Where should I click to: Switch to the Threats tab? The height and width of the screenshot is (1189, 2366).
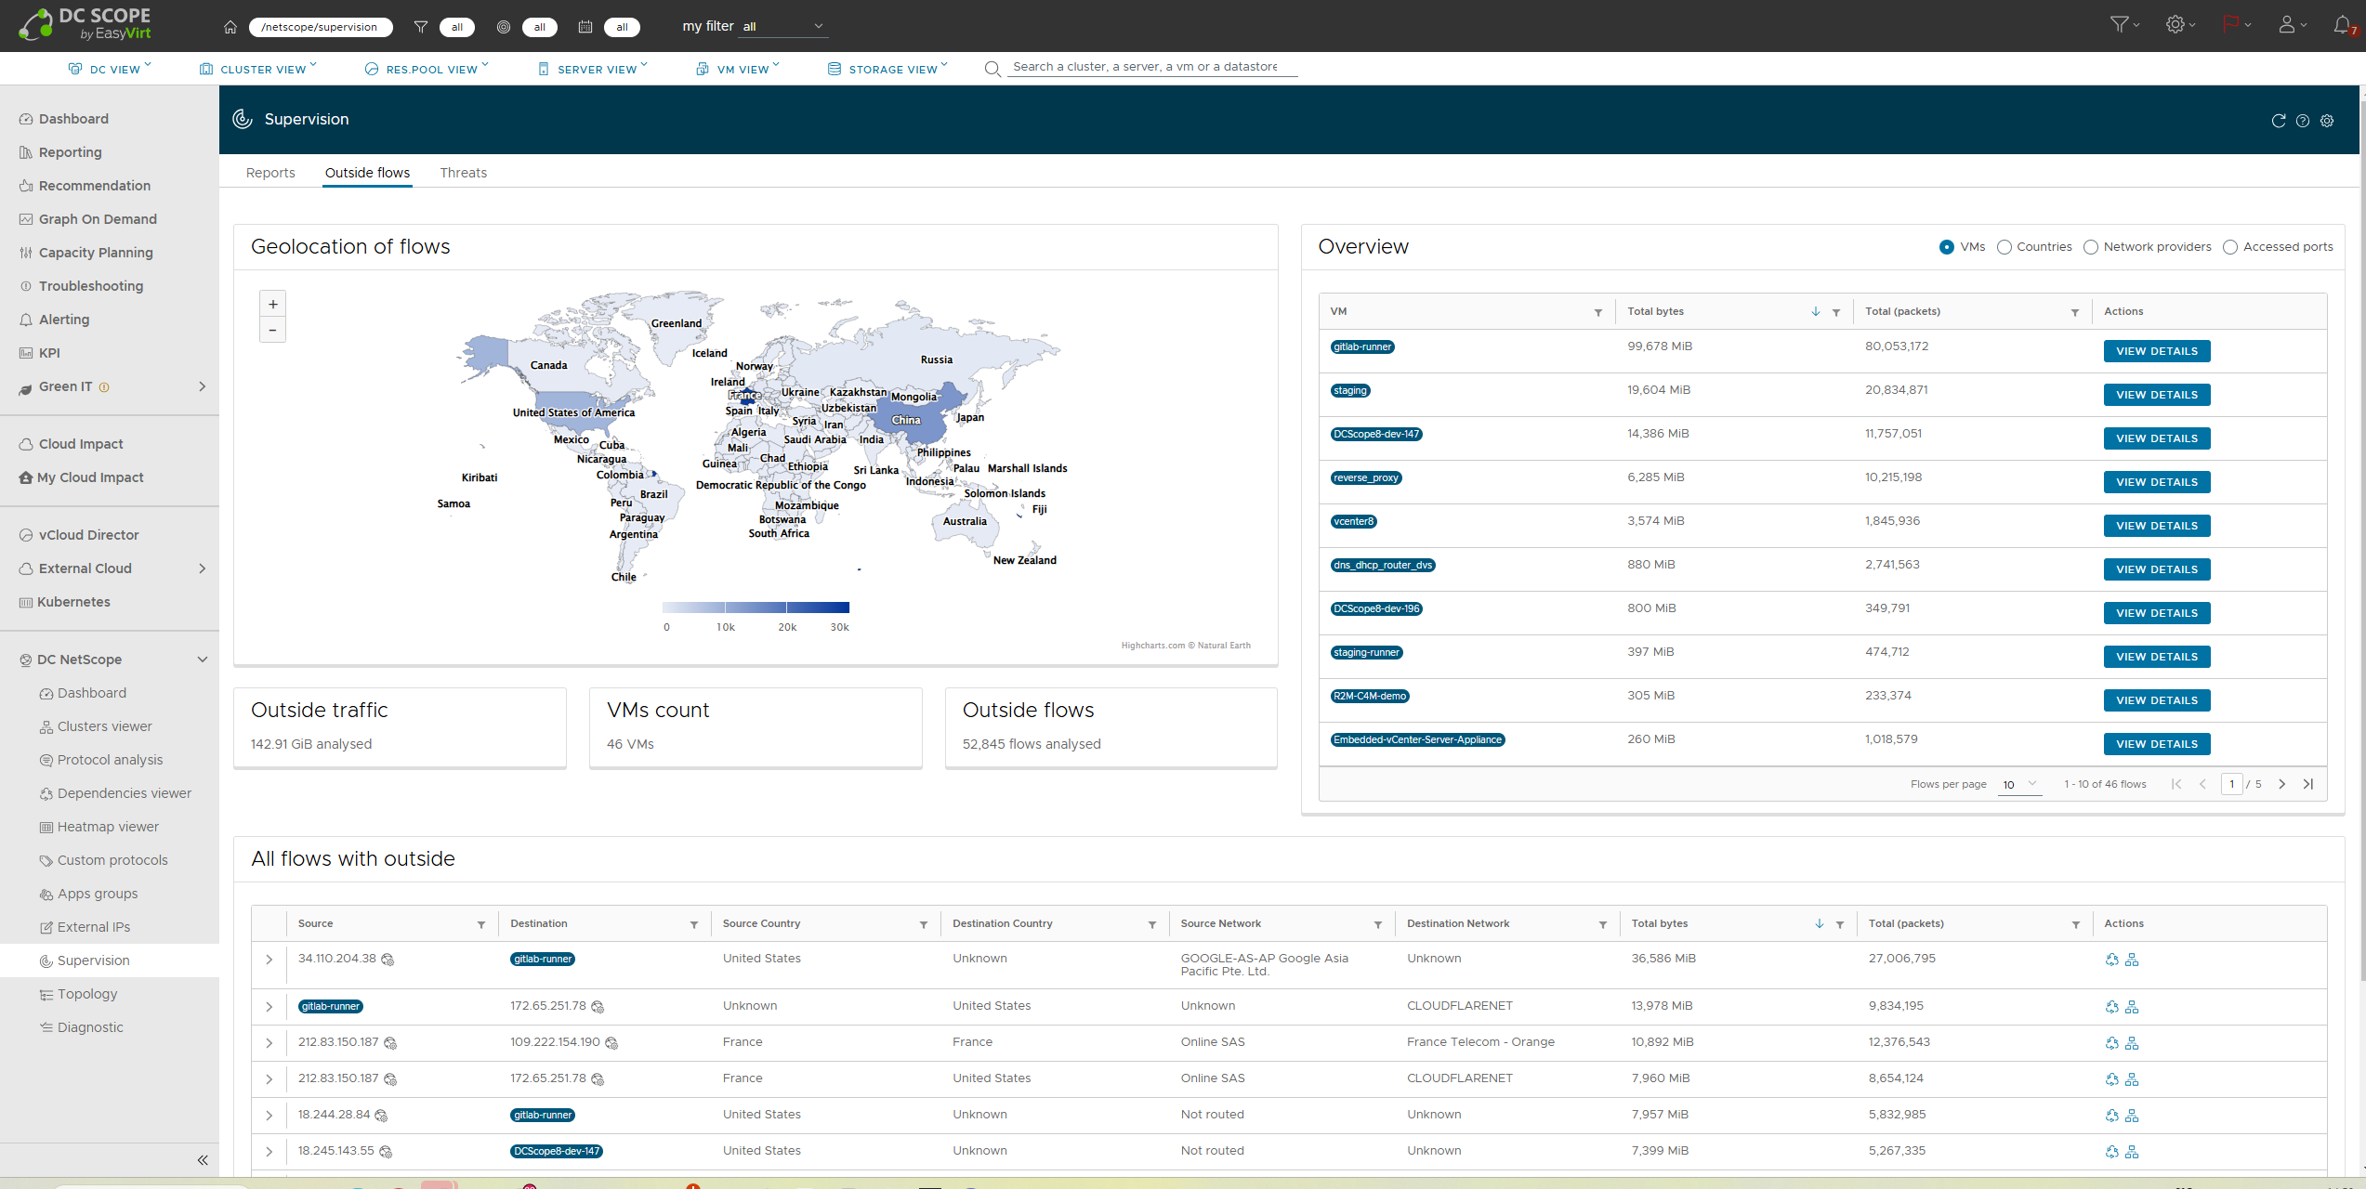[x=463, y=173]
